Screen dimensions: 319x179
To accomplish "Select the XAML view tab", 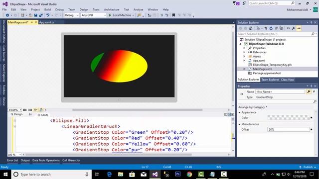I will [x=43, y=115].
